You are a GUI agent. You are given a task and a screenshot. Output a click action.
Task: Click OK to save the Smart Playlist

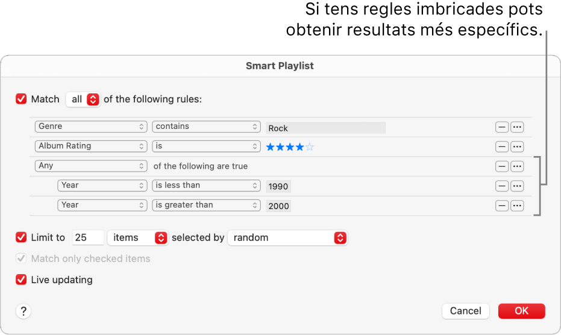pyautogui.click(x=521, y=311)
